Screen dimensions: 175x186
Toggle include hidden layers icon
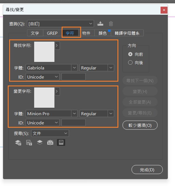point(40,142)
